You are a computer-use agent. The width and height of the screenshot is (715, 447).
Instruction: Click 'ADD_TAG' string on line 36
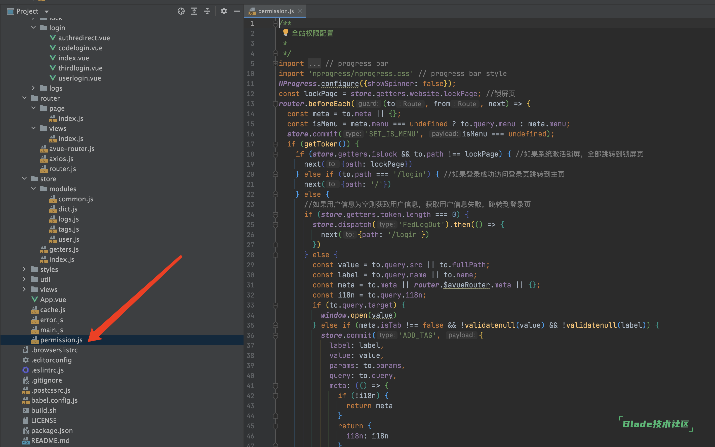coord(417,335)
